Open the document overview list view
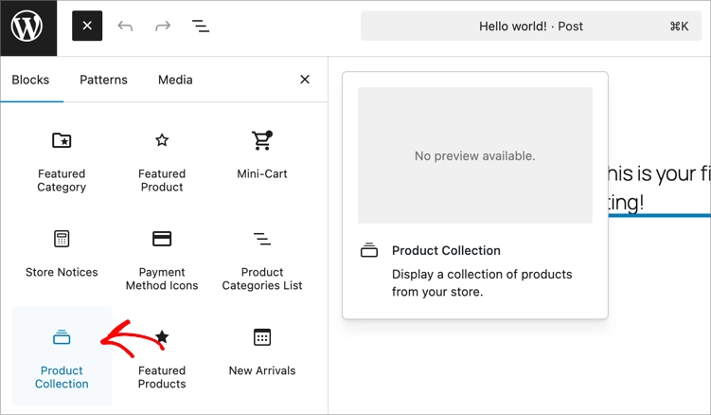The height and width of the screenshot is (415, 711). coord(201,27)
